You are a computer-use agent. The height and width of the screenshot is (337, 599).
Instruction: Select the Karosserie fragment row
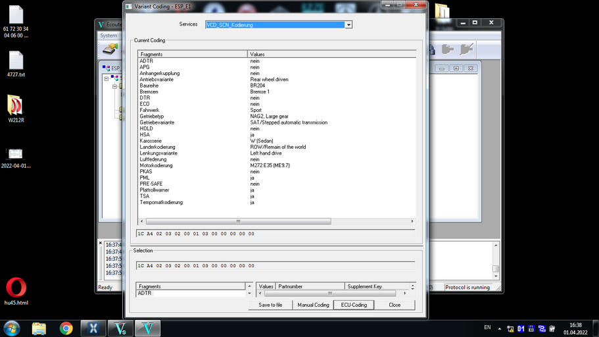point(151,141)
